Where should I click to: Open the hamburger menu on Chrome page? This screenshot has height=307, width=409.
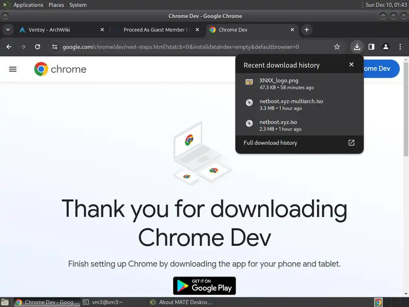[13, 69]
